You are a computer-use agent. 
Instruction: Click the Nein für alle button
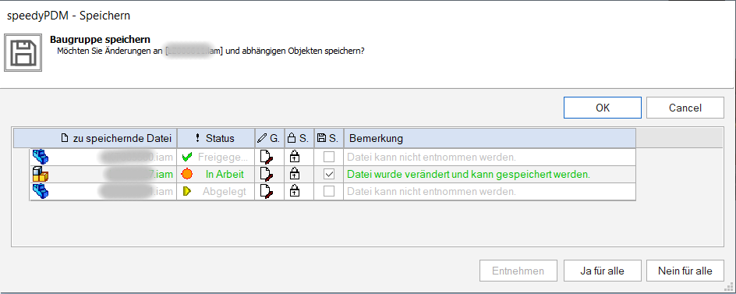[685, 271]
